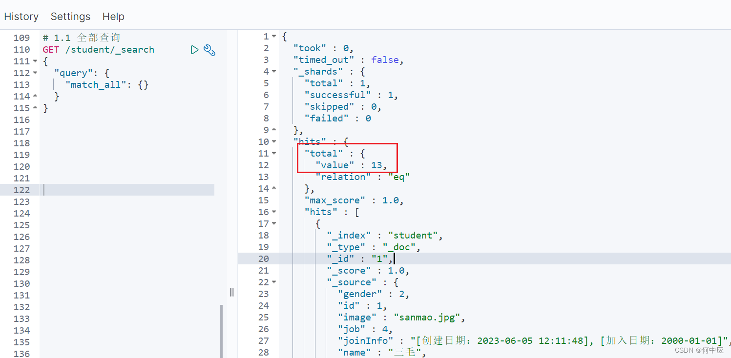The width and height of the screenshot is (731, 358).
Task: Collapse the first hit object at line 17
Action: pyautogui.click(x=273, y=224)
